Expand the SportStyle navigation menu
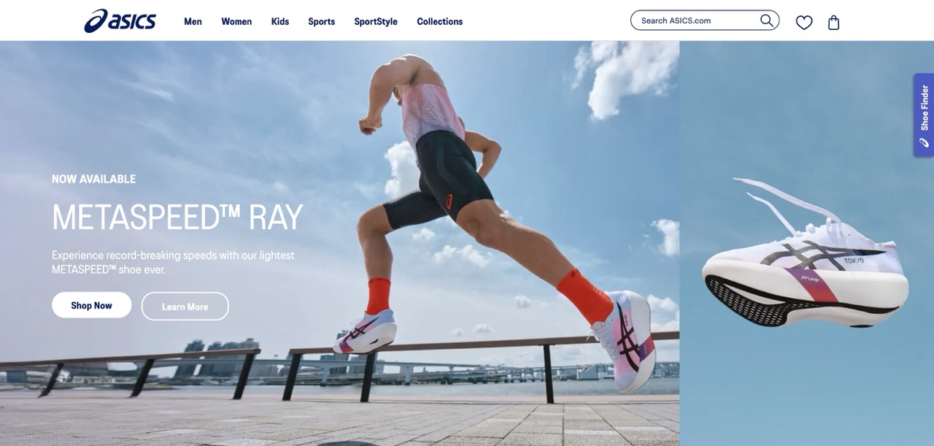The width and height of the screenshot is (934, 446). coord(376,21)
